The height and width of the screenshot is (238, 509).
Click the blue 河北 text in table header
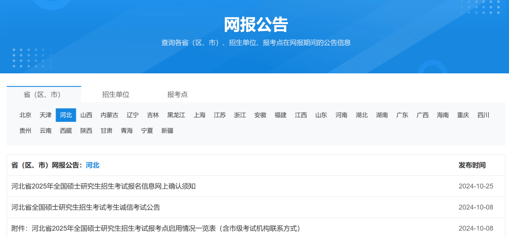click(92, 166)
